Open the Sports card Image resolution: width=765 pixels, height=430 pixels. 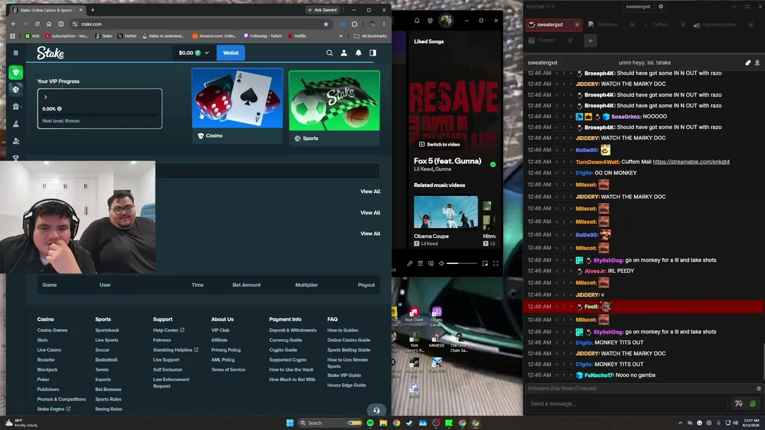[334, 108]
